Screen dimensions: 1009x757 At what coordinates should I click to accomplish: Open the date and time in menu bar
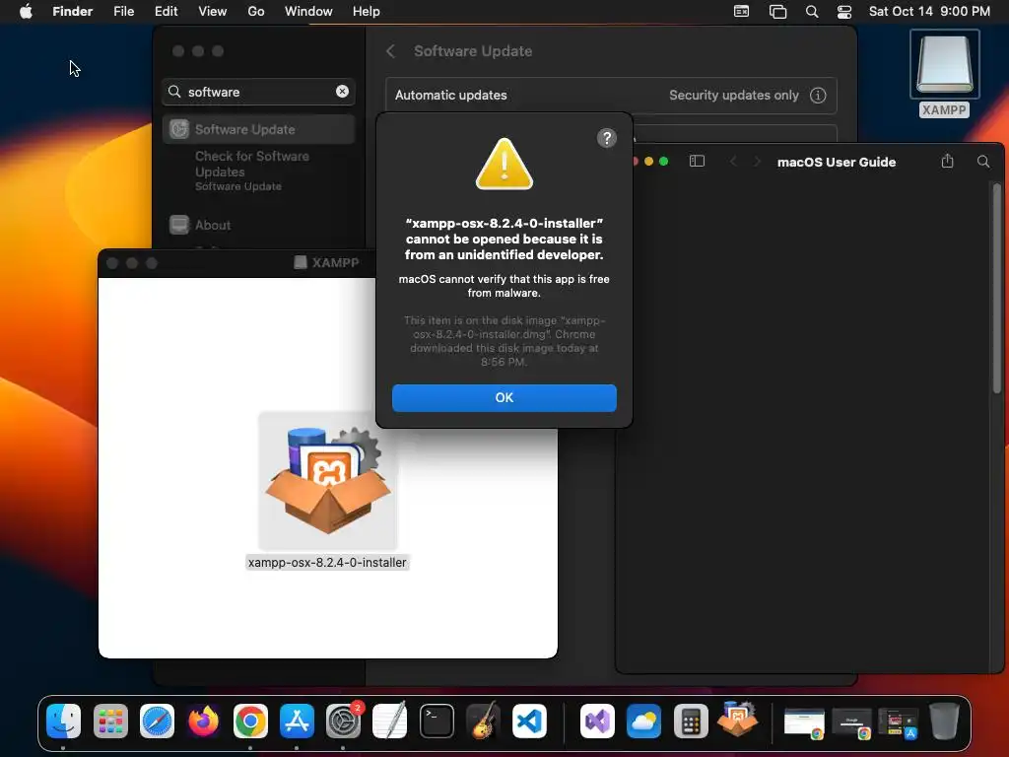coord(929,11)
